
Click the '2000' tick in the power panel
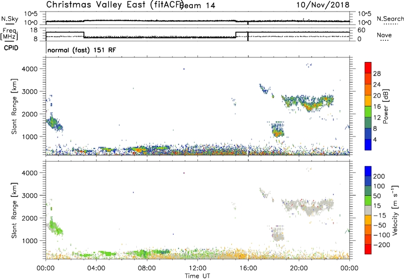click(30, 114)
